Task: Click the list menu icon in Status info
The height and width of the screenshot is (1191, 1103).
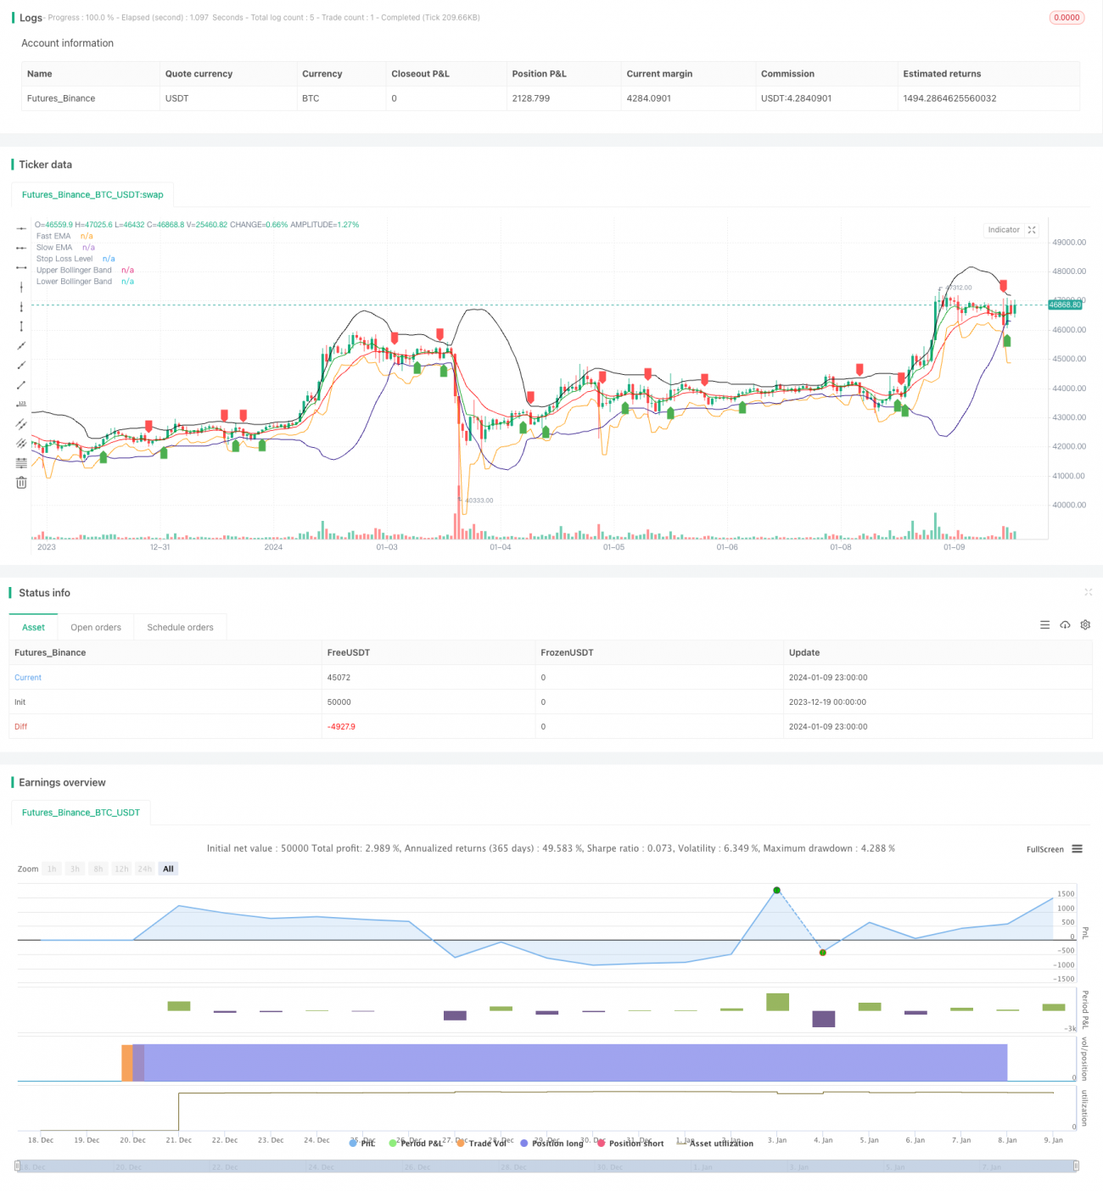Action: (1044, 624)
